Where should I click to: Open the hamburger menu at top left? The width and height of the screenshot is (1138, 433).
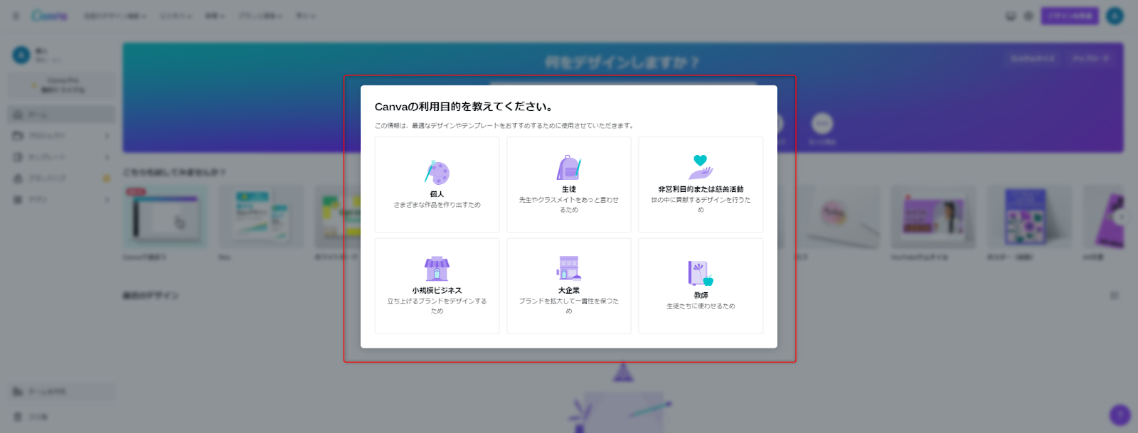(x=16, y=16)
